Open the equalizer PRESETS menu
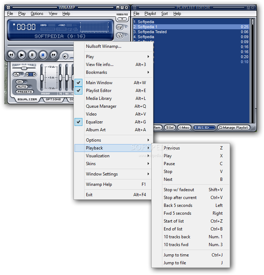The width and height of the screenshot is (264, 275). [x=25, y=92]
